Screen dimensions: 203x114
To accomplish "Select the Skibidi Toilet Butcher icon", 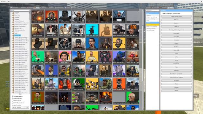I will [x=106, y=44].
